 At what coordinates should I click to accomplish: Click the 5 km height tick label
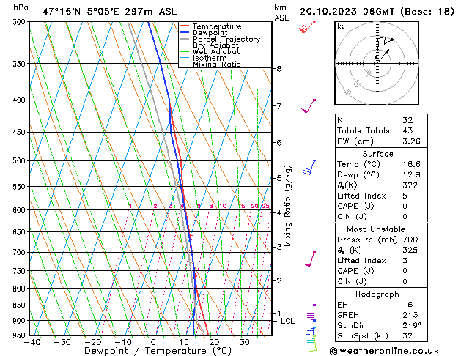[279, 178]
